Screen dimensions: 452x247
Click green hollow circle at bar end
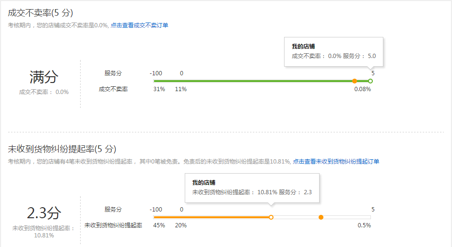coord(370,81)
